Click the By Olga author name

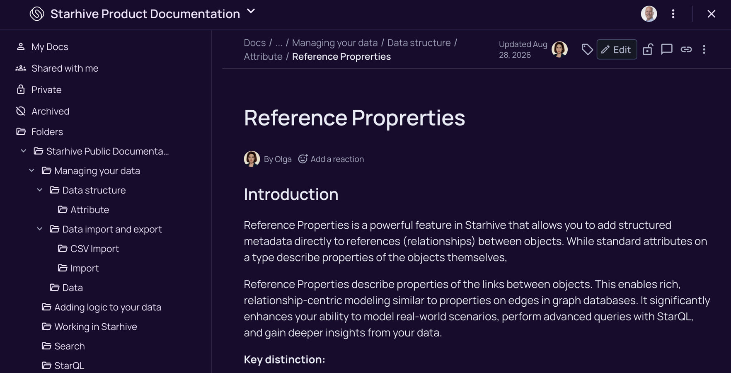(x=278, y=159)
